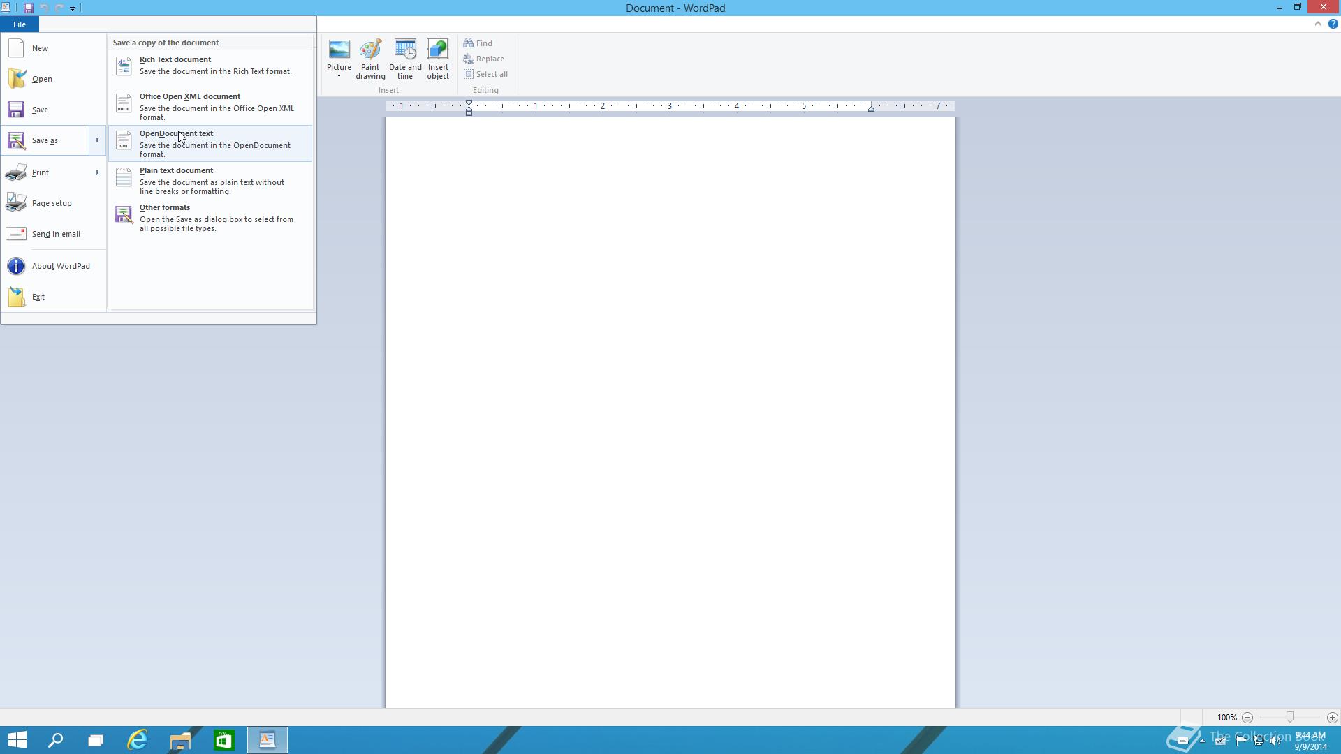Open the Windows Start button

[x=17, y=740]
